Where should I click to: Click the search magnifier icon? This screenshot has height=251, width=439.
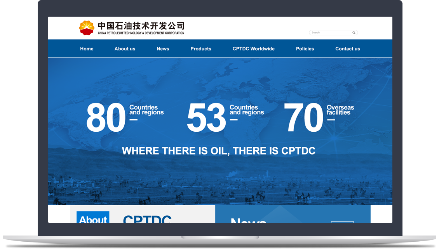click(354, 33)
